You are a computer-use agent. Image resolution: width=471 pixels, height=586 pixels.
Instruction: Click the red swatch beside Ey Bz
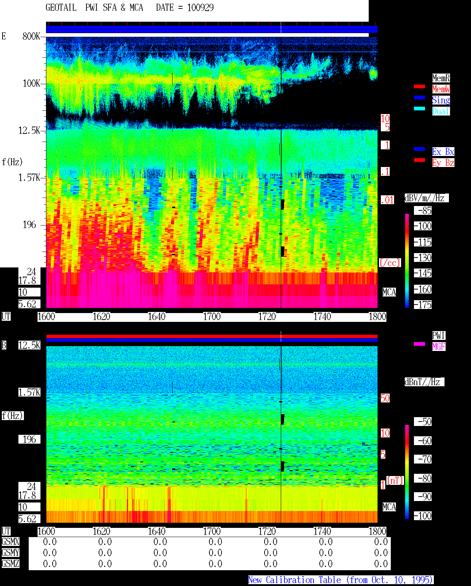[x=419, y=160]
